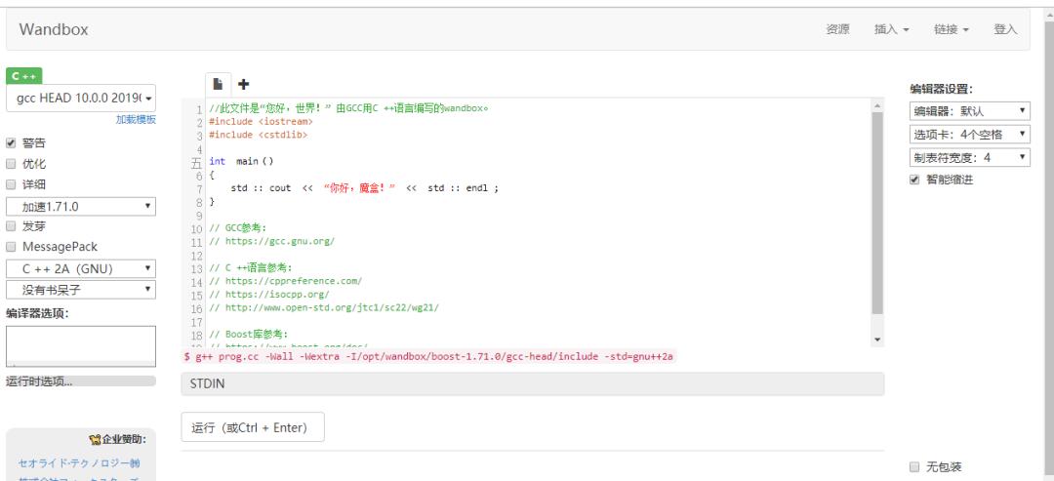Image resolution: width=1054 pixels, height=481 pixels.
Task: Expand the STDIN input bar
Action: click(533, 384)
